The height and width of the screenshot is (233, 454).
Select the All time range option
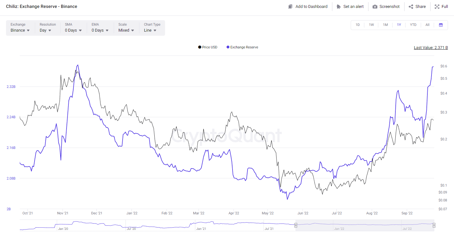(x=427, y=25)
